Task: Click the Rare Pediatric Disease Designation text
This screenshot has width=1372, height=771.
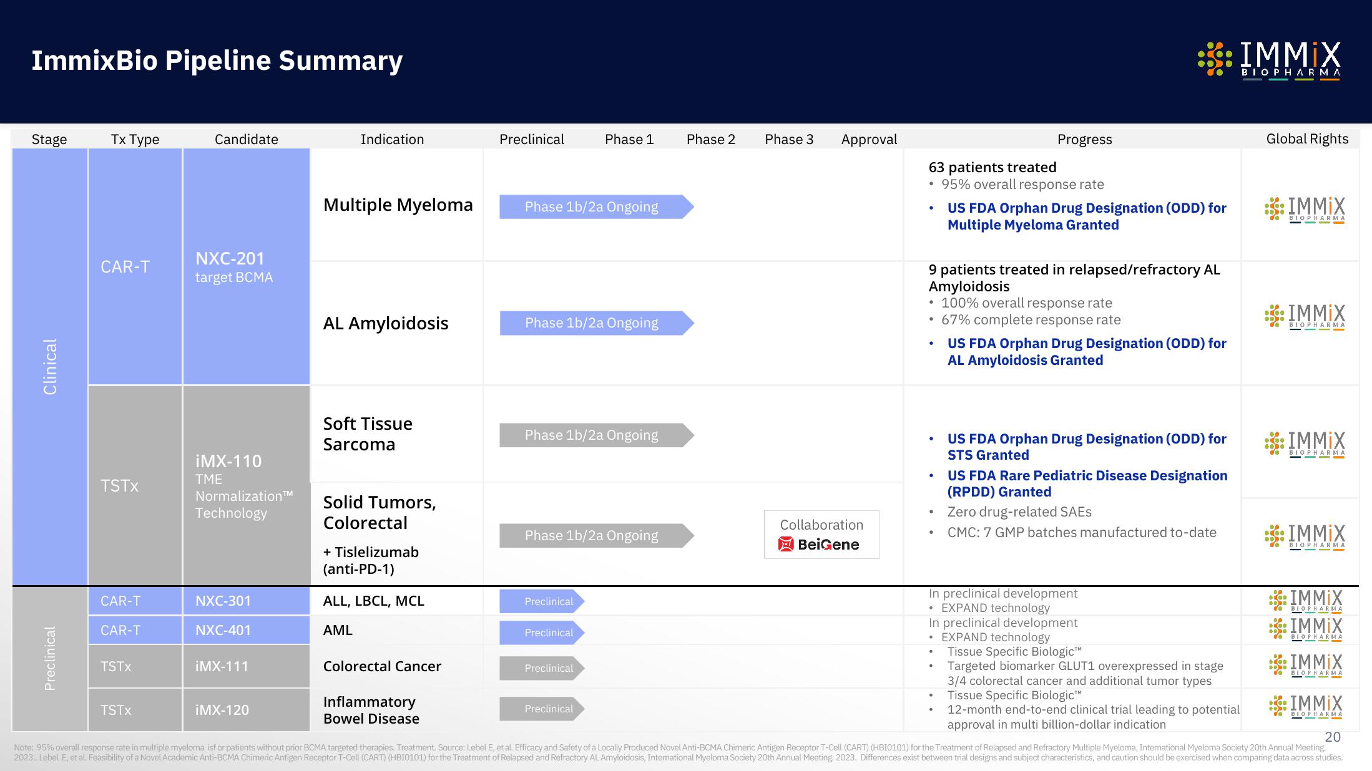Action: click(x=1087, y=483)
